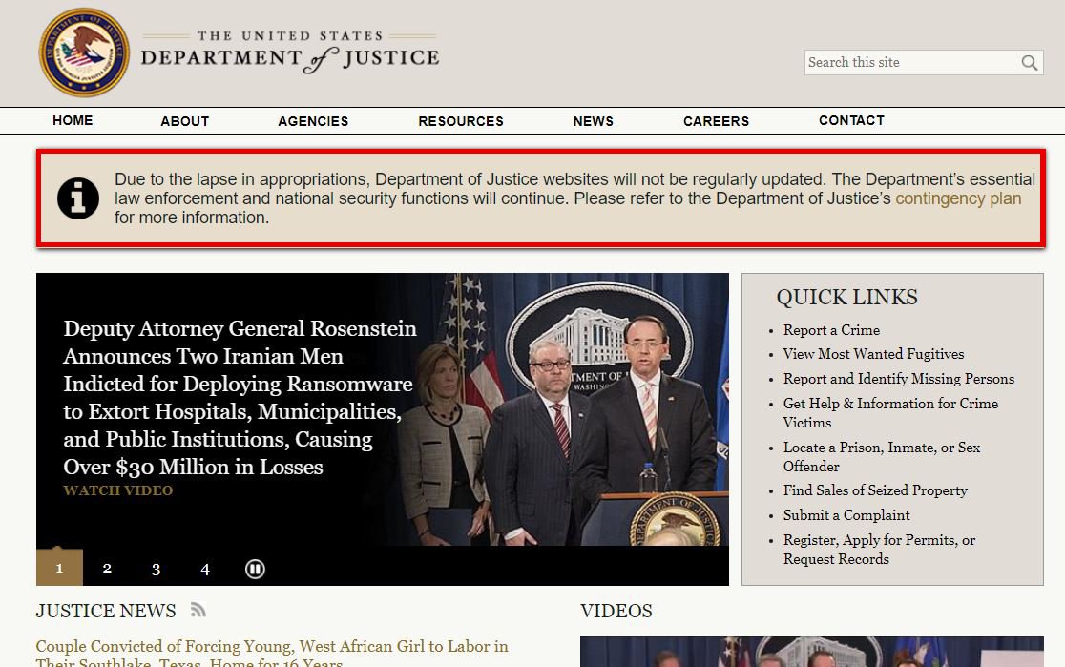Switch to slide 3 in the carousel
1065x667 pixels.
tap(156, 569)
